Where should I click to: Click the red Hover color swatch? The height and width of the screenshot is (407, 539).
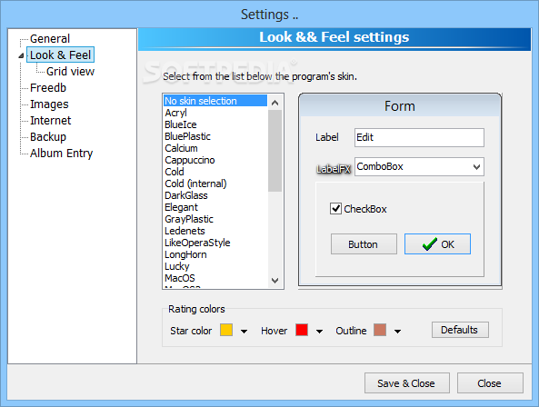click(302, 330)
